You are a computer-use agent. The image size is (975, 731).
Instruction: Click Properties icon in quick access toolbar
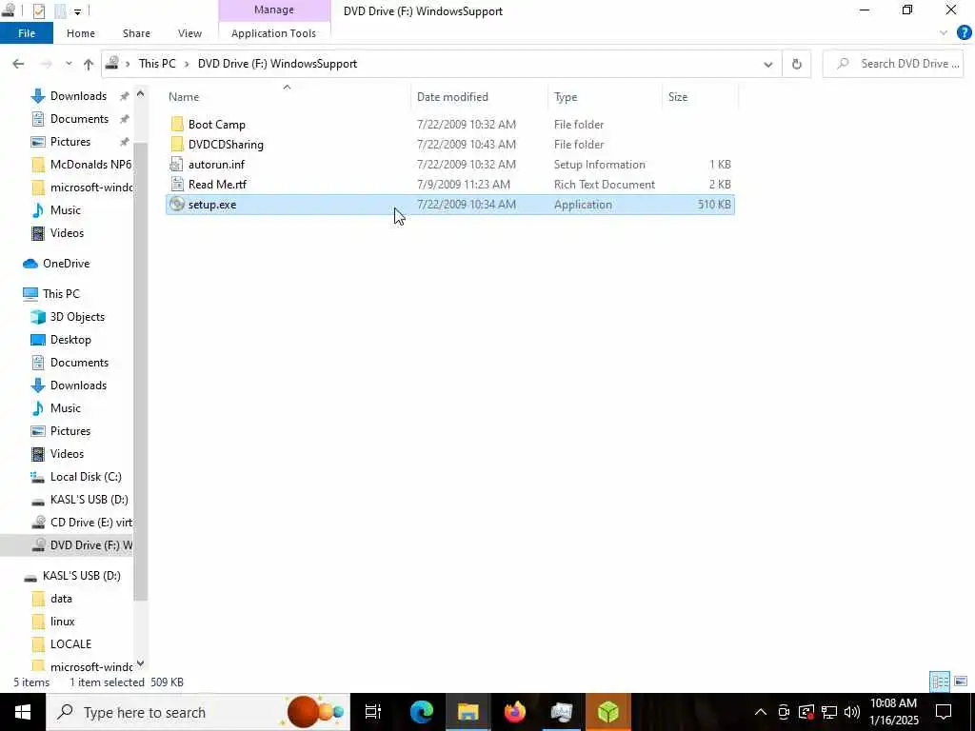coord(38,10)
